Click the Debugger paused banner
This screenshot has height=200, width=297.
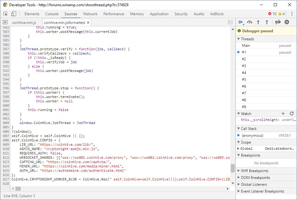(x=266, y=31)
